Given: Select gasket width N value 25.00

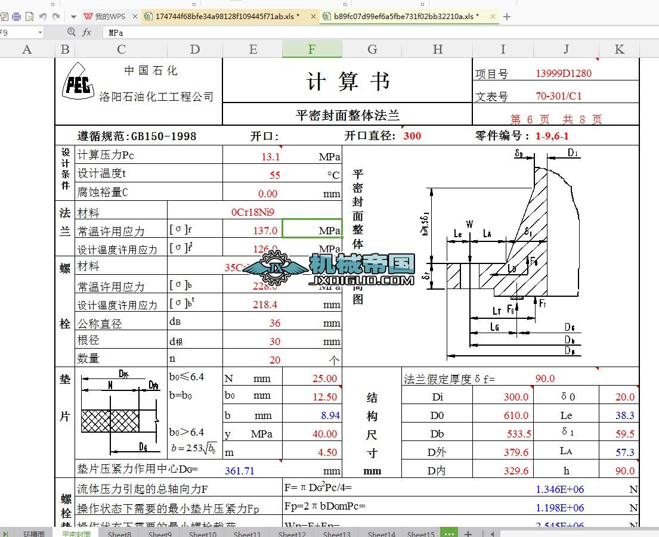Looking at the screenshot, I should [324, 378].
